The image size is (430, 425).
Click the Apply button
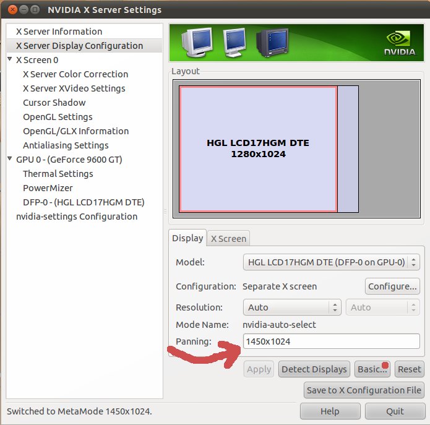259,369
